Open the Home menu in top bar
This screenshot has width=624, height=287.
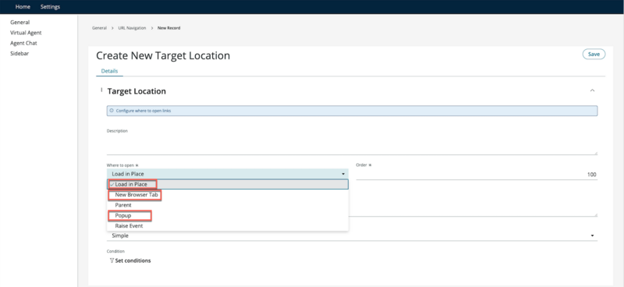point(23,7)
